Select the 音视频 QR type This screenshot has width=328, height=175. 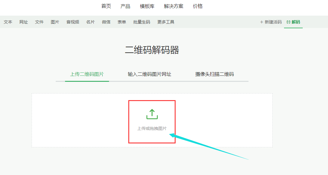point(73,22)
